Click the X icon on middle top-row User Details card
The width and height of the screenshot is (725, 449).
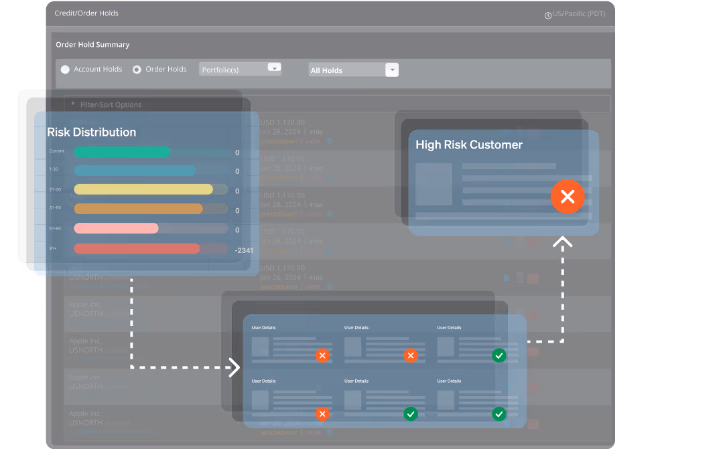tap(411, 356)
